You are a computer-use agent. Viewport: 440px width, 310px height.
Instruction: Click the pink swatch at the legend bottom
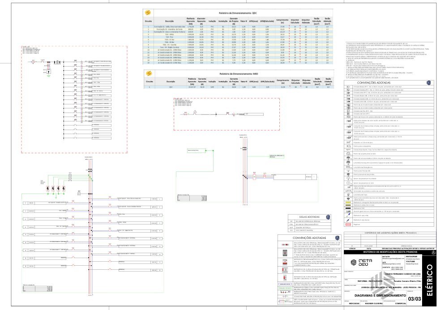[348, 225]
